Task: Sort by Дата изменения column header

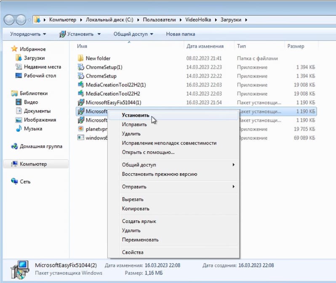Action: pyautogui.click(x=205, y=46)
